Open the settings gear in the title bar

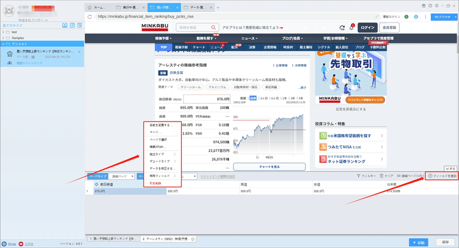(437, 6)
